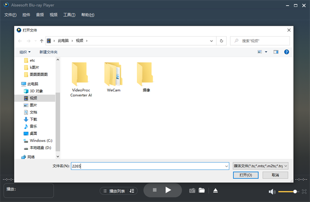This screenshot has width=310, height=202.
Task: Go up one folder level
Action: 41,41
